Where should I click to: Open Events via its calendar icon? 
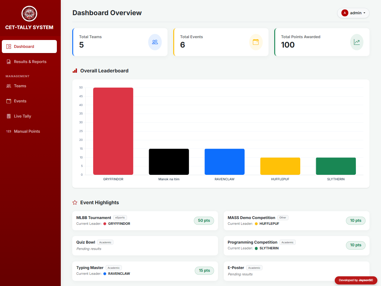(8, 101)
